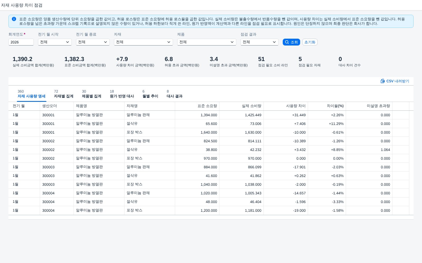The image size is (422, 263).
Task: Click the 전기 월 column header
Action: click(x=24, y=106)
